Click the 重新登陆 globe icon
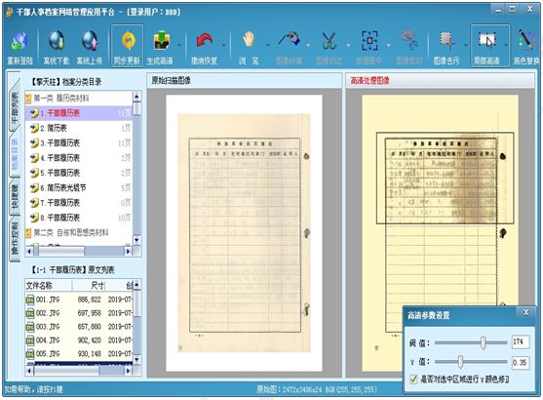 point(19,41)
